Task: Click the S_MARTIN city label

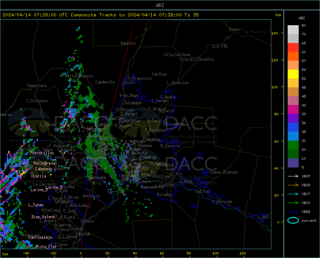Action: [147, 158]
